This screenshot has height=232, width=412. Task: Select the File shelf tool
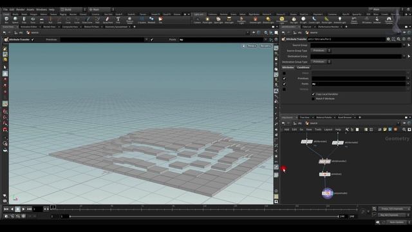point(160,20)
